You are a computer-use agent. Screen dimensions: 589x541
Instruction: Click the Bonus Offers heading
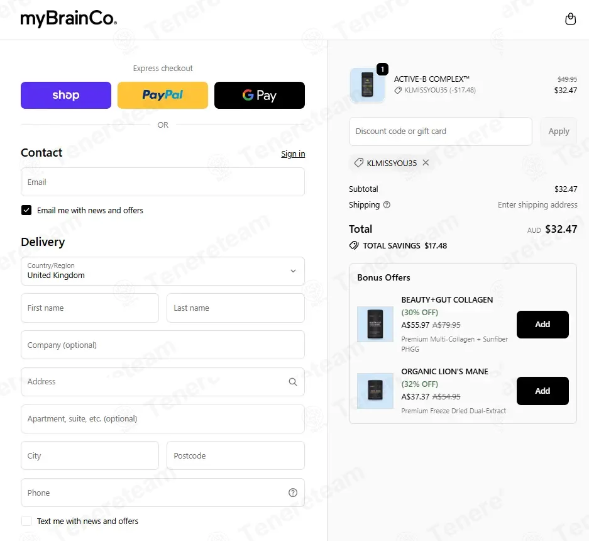(x=383, y=277)
